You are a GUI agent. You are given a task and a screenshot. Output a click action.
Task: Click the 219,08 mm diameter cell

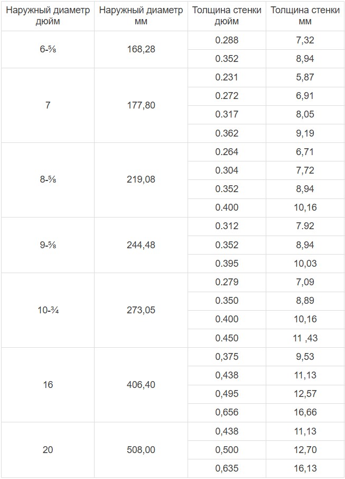click(141, 180)
